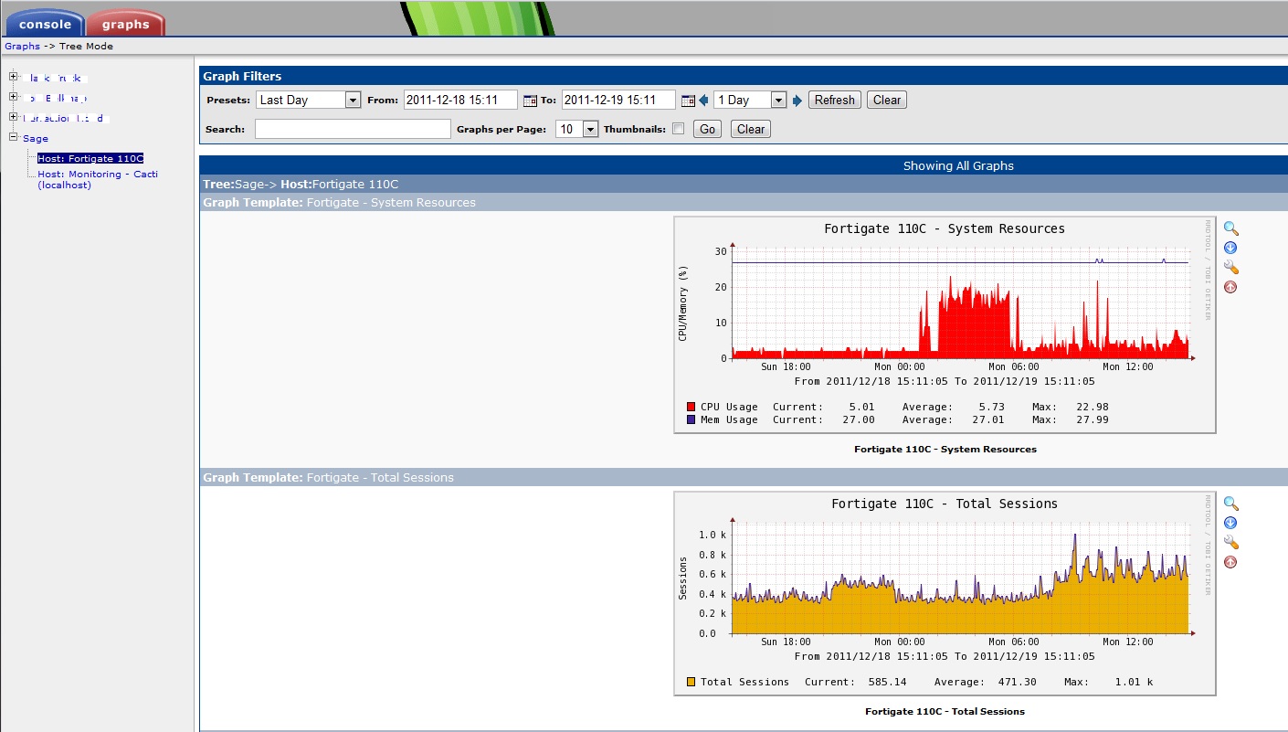
Task: Open the calendar picker for the From date
Action: tap(530, 101)
